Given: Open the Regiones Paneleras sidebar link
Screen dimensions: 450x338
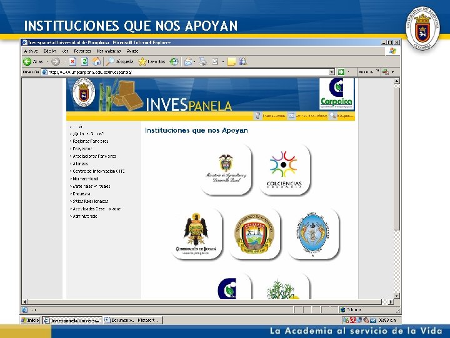Looking at the screenshot, I should tap(91, 141).
